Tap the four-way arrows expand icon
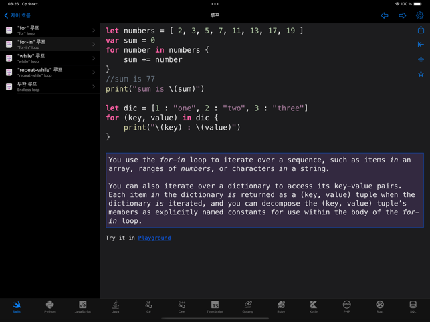430x322 pixels. pos(421,59)
